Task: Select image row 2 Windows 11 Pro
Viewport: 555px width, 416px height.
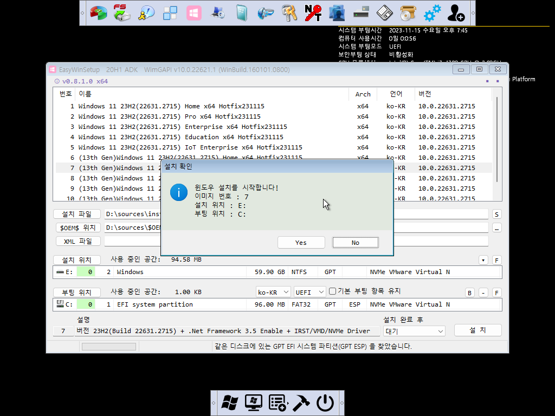Action: (x=274, y=116)
